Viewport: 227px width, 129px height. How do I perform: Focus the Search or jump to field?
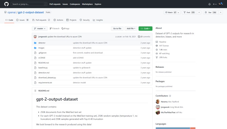tap(29, 4)
